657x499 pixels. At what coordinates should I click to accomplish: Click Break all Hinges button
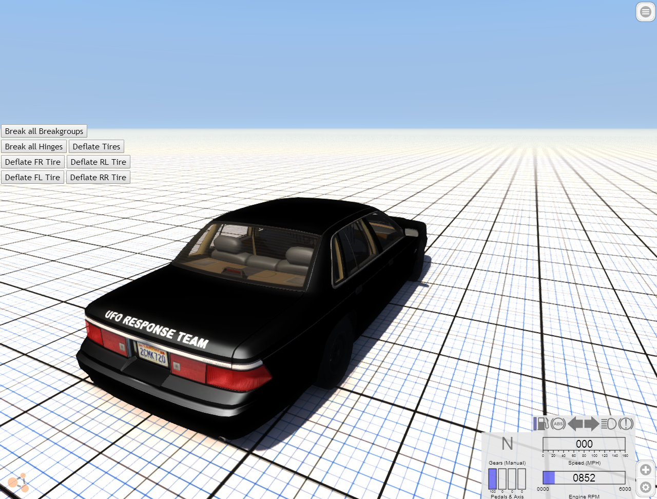pos(34,147)
